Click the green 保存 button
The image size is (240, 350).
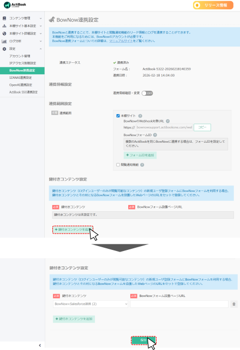point(143,340)
